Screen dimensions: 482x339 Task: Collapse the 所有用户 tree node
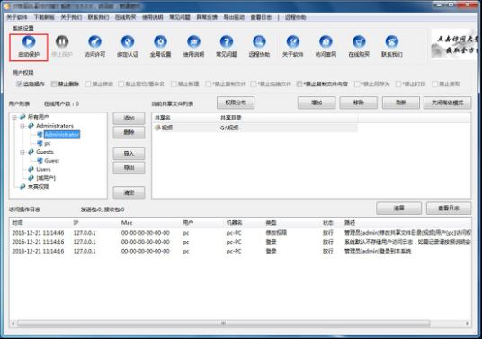[x=14, y=117]
